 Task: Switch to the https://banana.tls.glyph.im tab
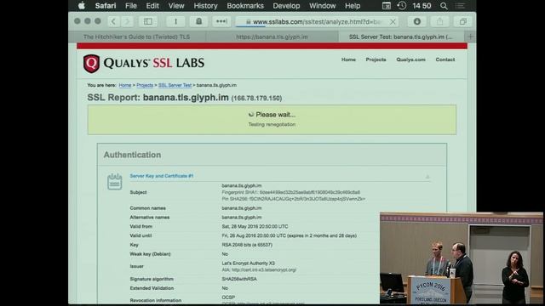272,37
